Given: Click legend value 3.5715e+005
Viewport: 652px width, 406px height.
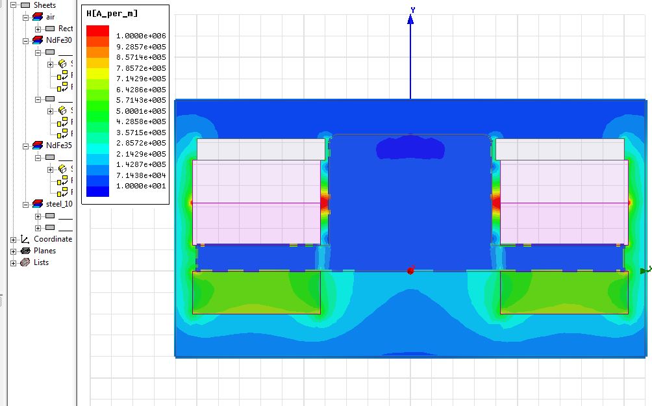Looking at the screenshot, I should (141, 133).
